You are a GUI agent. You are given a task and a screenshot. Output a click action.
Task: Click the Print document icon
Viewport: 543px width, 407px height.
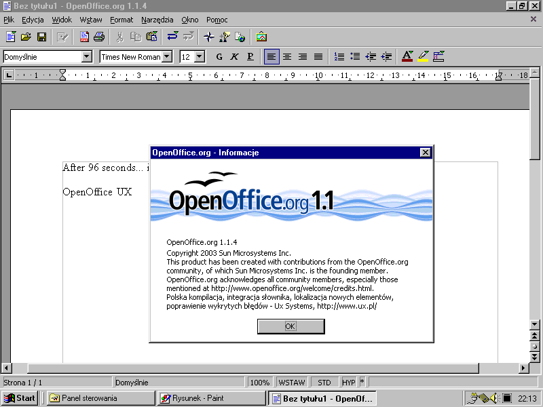99,37
